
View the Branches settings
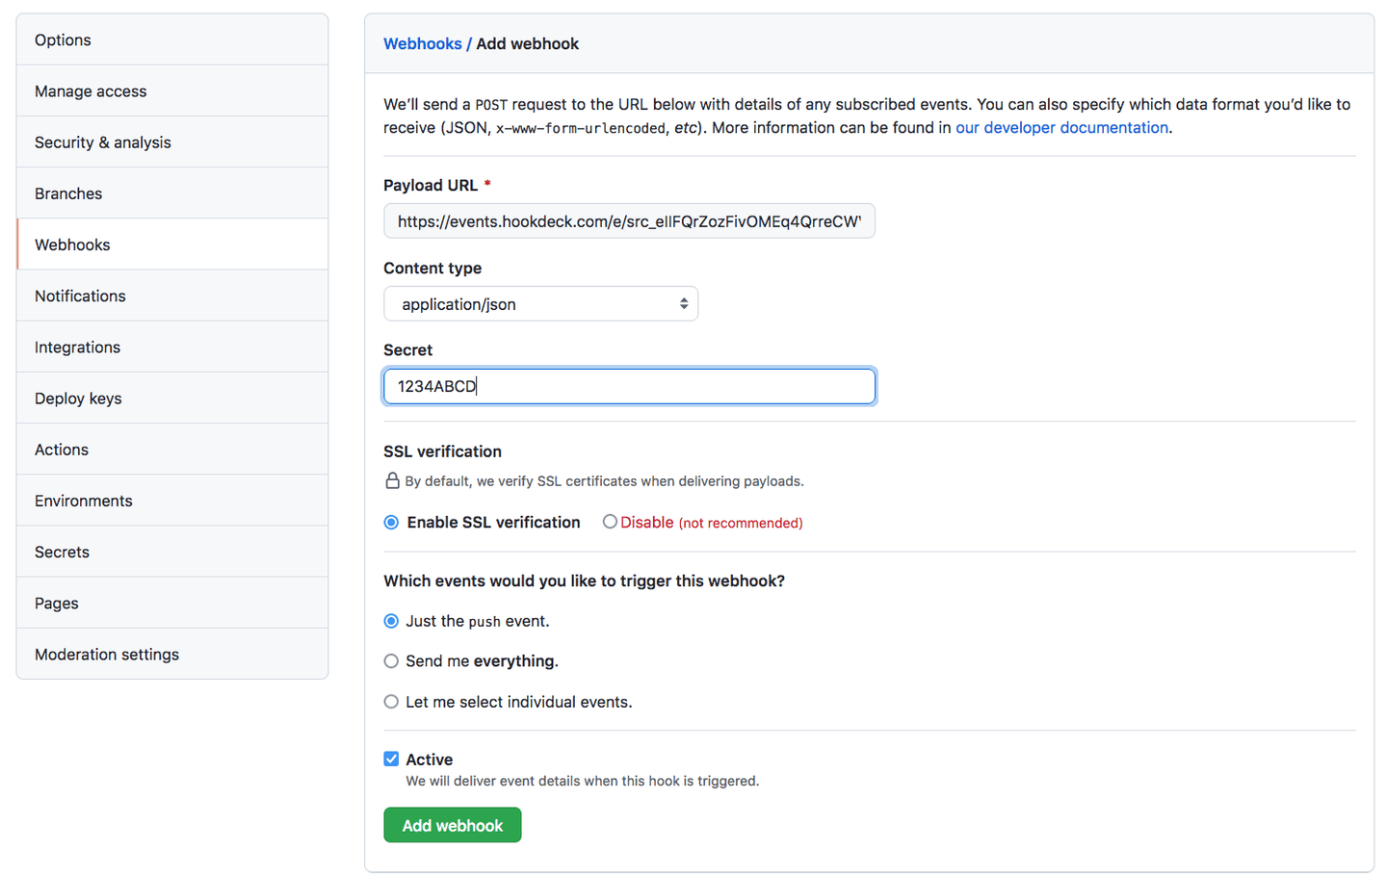tap(68, 193)
